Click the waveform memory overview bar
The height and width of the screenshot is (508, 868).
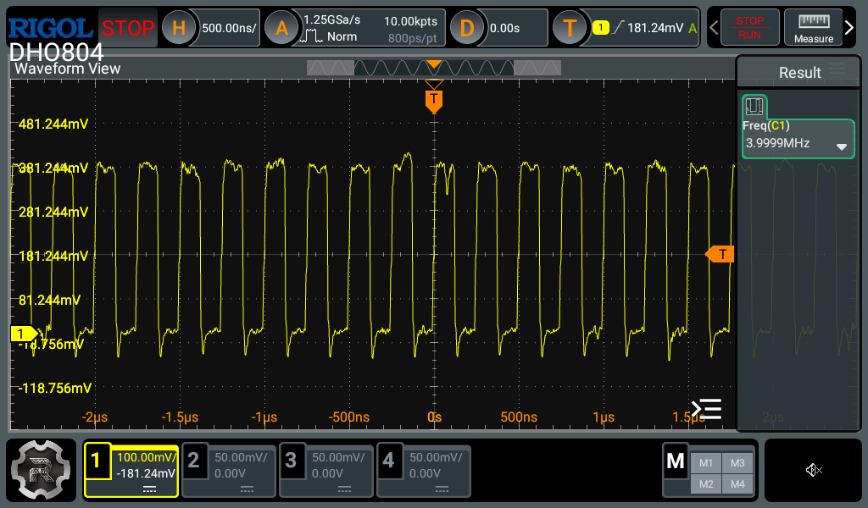[434, 68]
